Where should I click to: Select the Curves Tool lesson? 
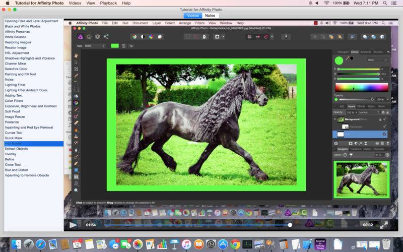click(14, 133)
